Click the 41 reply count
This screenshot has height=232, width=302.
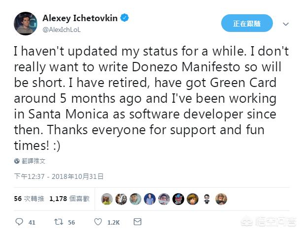(x=32, y=223)
